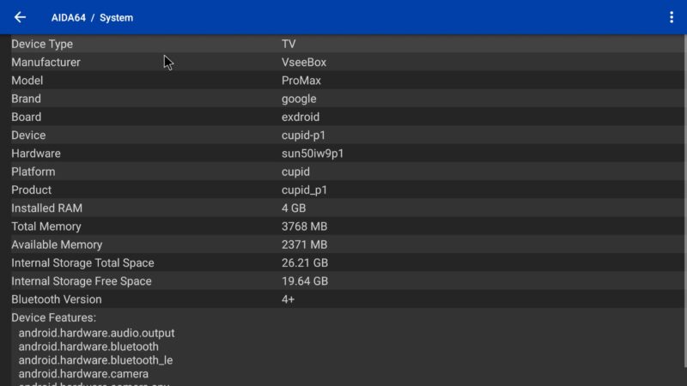The height and width of the screenshot is (386, 687).
Task: Select the cupid_p1 product value
Action: click(305, 190)
